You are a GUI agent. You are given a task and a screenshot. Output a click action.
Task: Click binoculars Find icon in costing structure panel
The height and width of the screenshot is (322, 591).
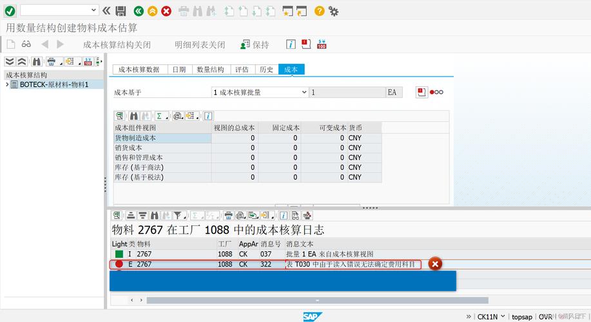coord(37,61)
